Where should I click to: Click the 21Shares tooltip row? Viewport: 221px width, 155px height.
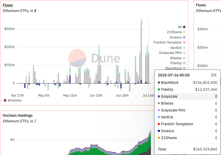click(188, 138)
